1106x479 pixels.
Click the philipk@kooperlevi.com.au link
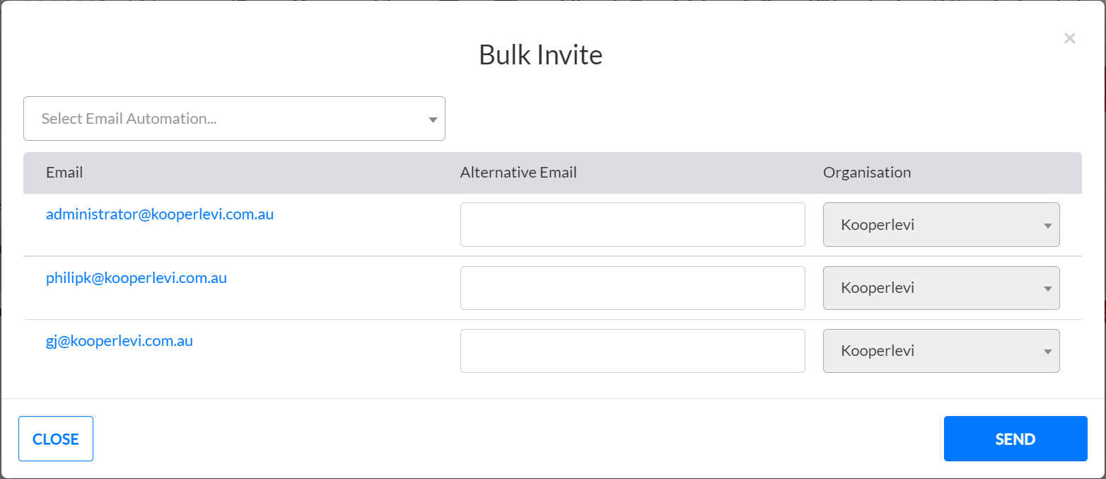point(136,278)
